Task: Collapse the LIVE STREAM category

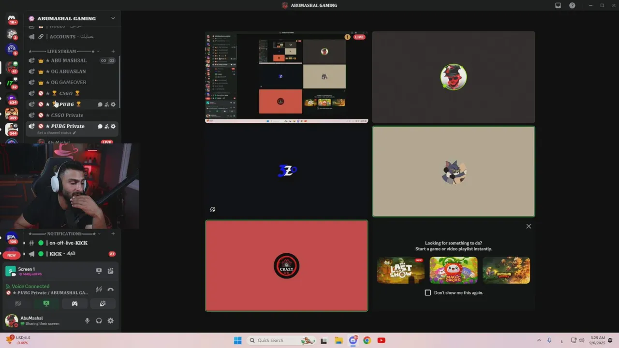Action: tap(64, 51)
